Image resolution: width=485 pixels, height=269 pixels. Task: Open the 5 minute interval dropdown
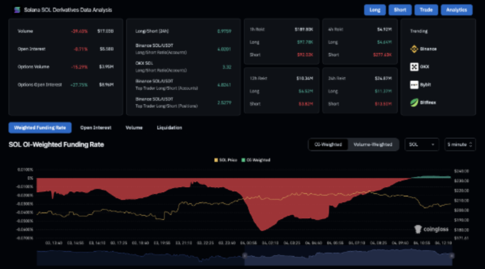460,144
